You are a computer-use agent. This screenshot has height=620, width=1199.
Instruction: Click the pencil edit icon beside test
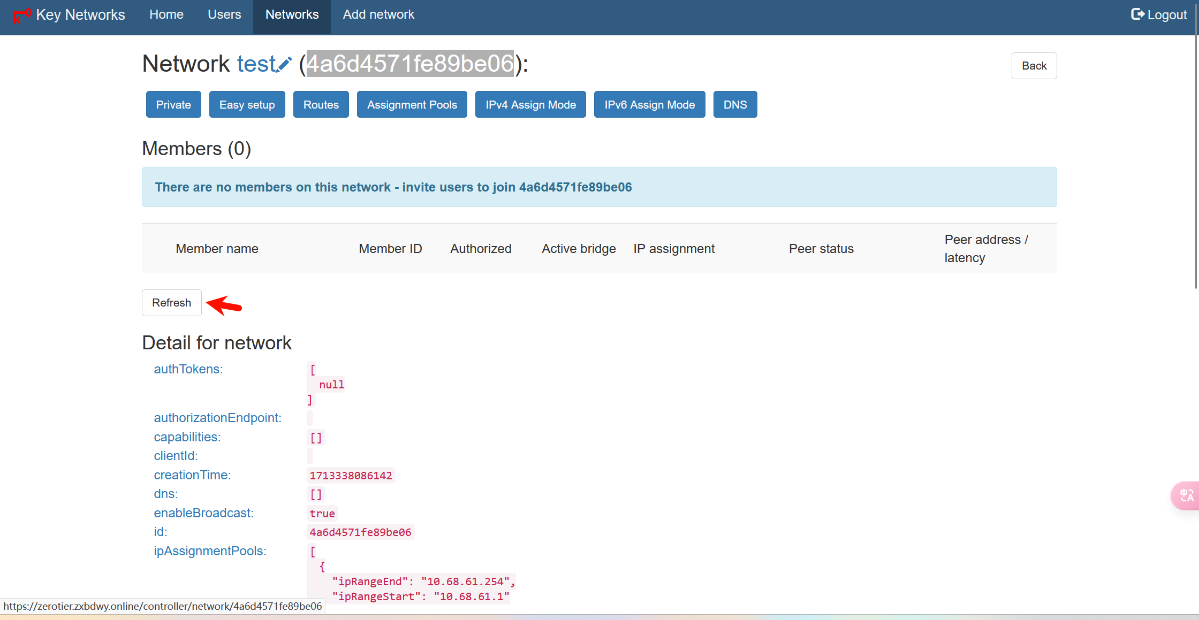[x=285, y=65]
